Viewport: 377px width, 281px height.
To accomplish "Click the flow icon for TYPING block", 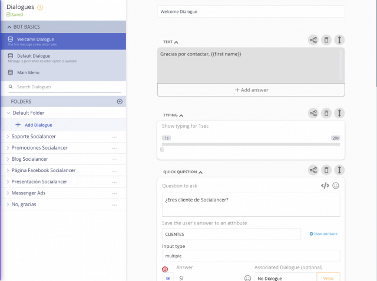I will (x=313, y=113).
